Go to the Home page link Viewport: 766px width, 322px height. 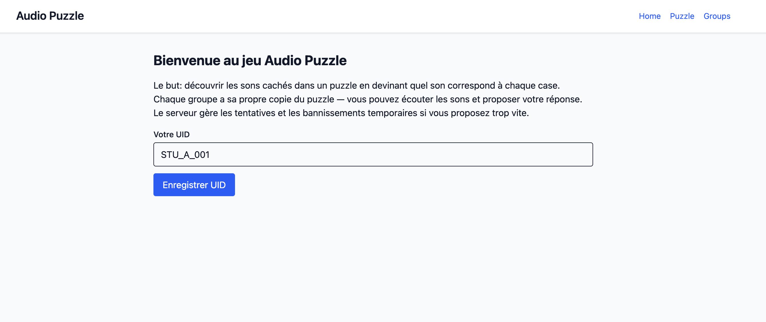pos(649,16)
